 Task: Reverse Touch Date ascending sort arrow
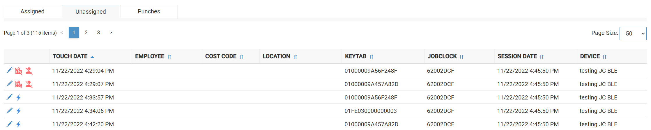click(92, 57)
